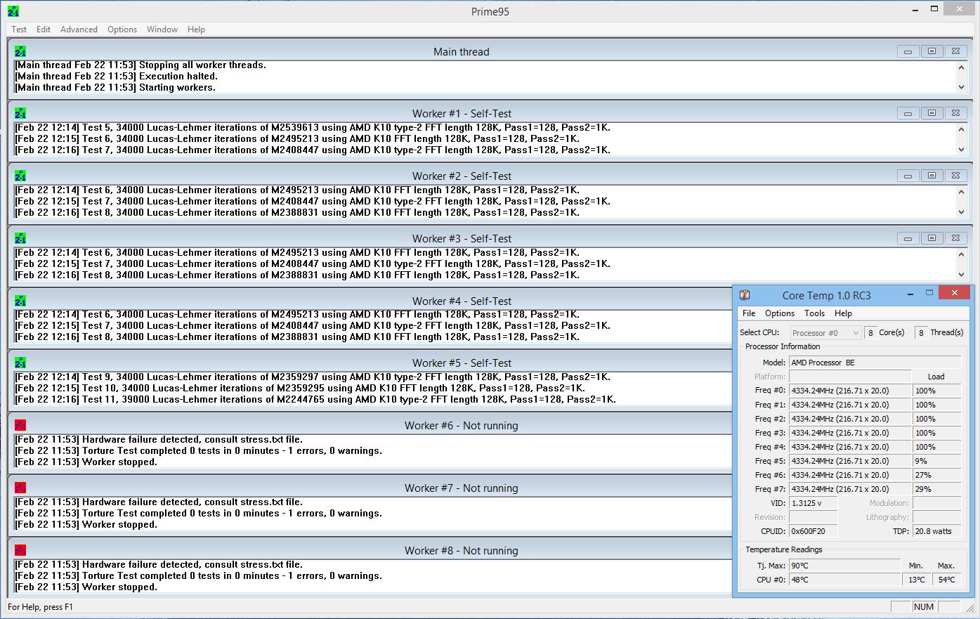Maximize the Worker #1 child window
980x619 pixels.
pyautogui.click(x=932, y=113)
